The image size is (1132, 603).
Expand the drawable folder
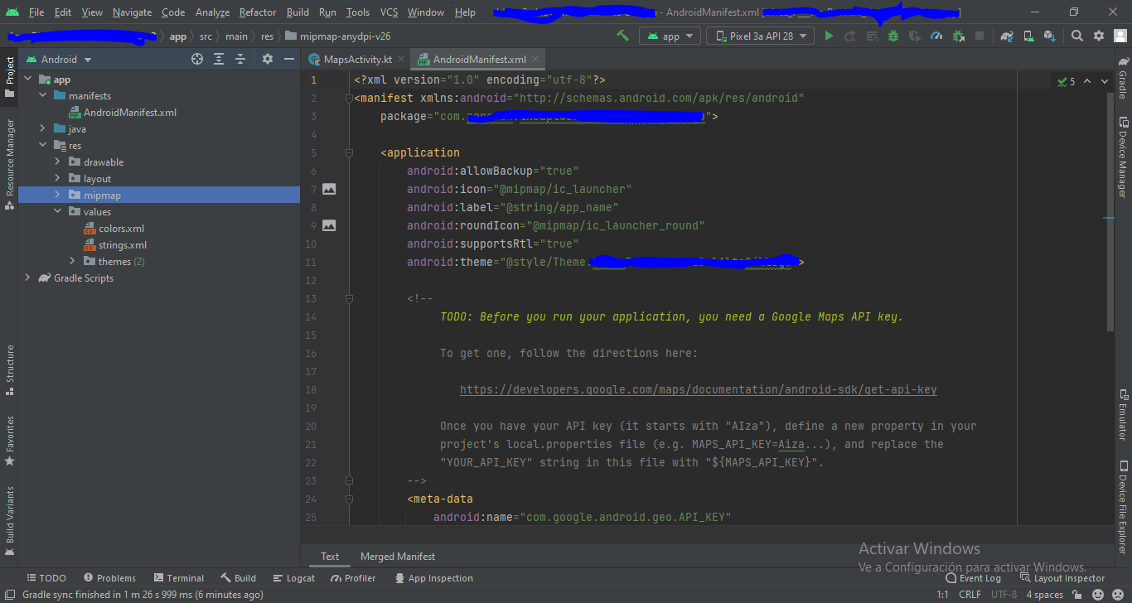(x=58, y=162)
